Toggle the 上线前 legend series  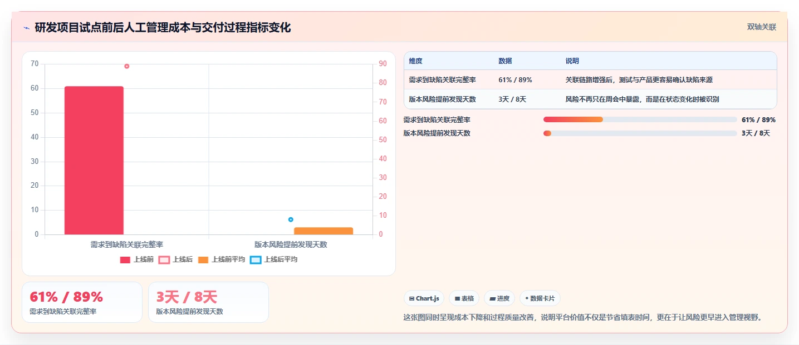coord(137,259)
